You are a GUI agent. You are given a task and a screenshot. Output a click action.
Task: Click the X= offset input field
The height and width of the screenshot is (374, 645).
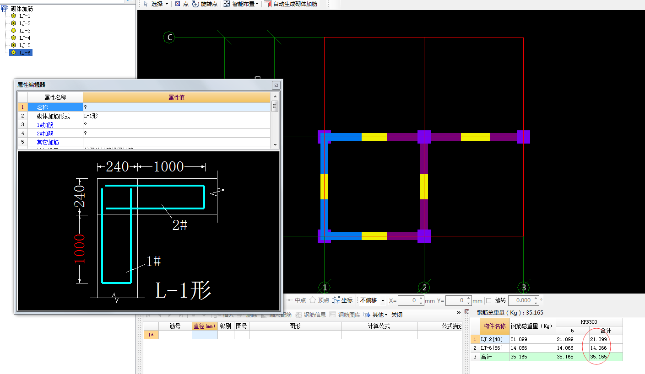pos(408,300)
